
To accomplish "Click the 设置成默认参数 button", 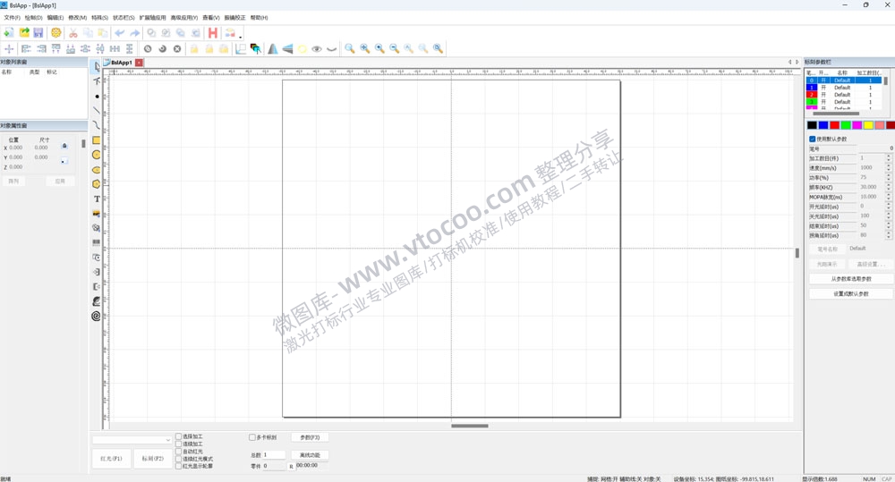I will coord(851,294).
